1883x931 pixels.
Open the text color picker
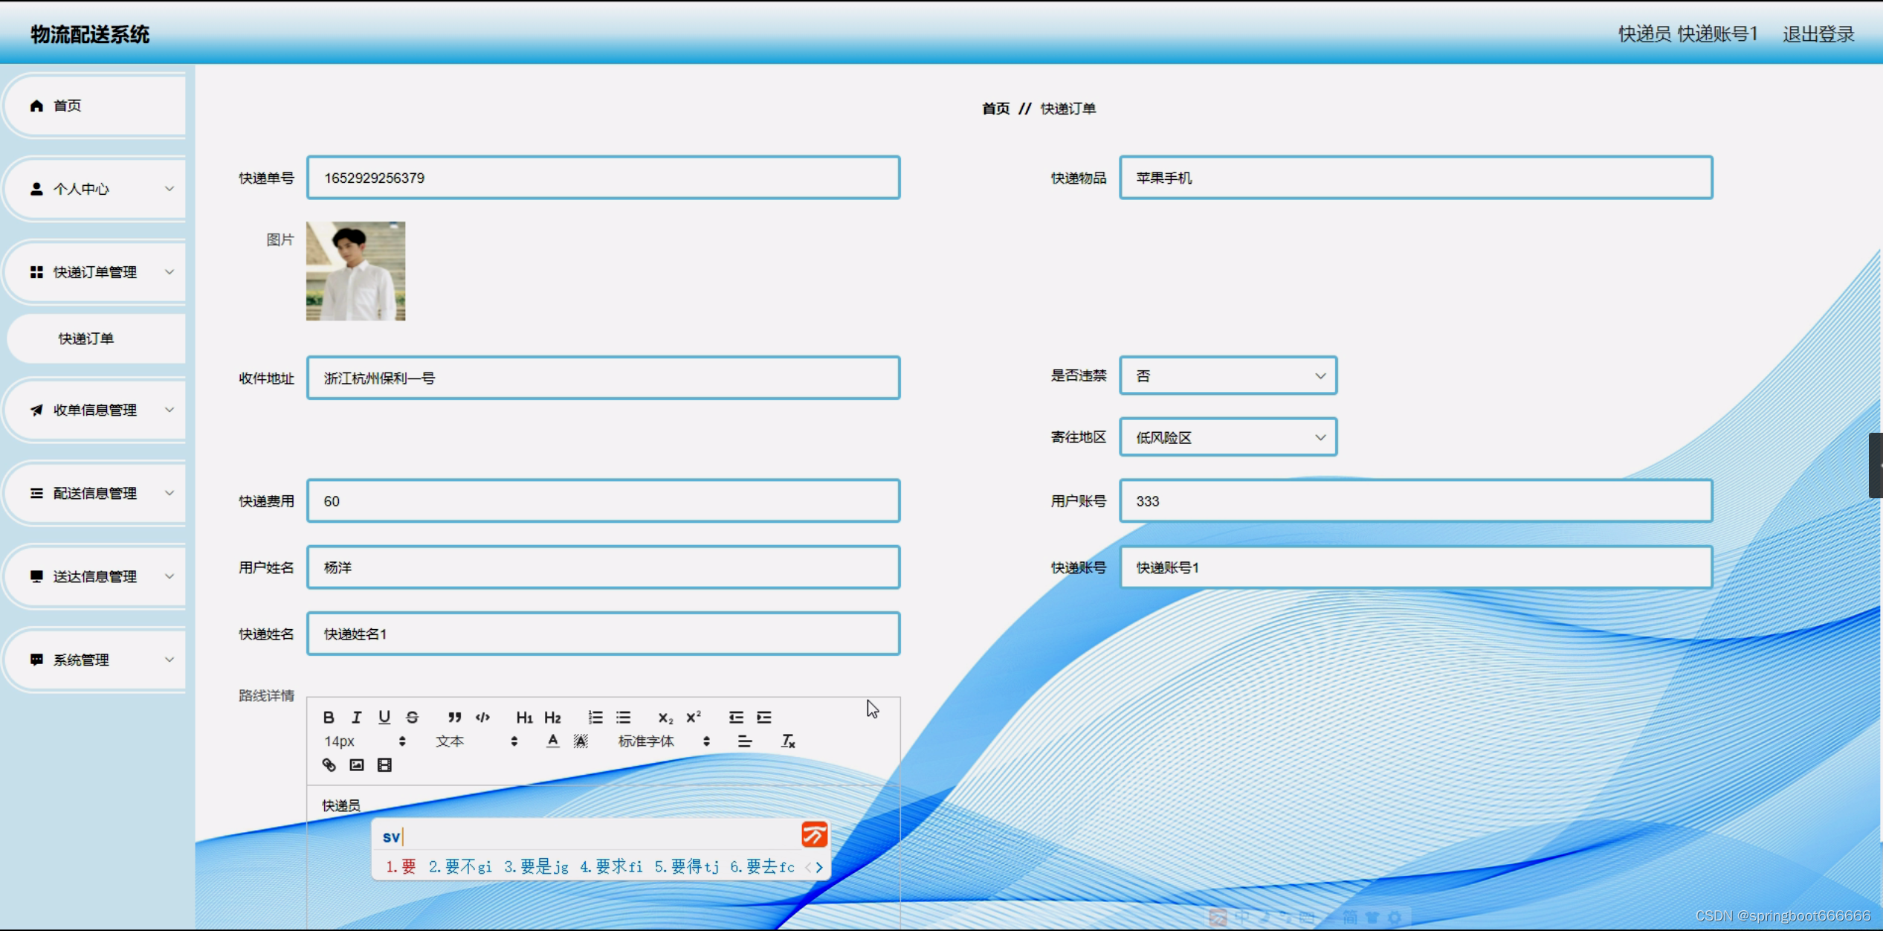tap(552, 741)
